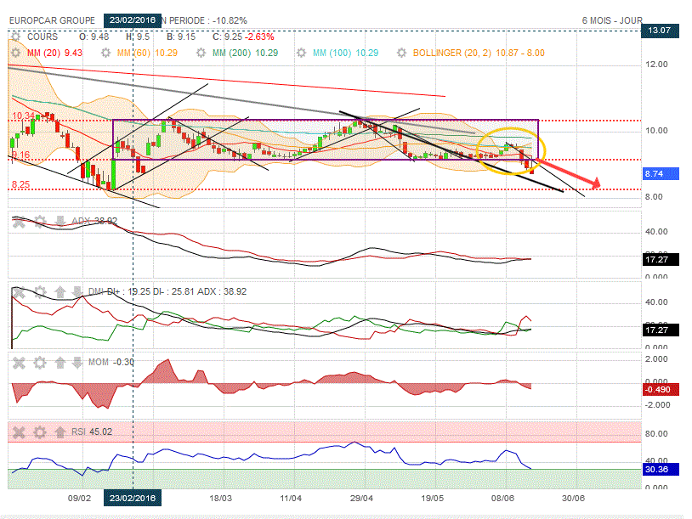Move the MOM panel down
The image size is (692, 519).
click(79, 363)
